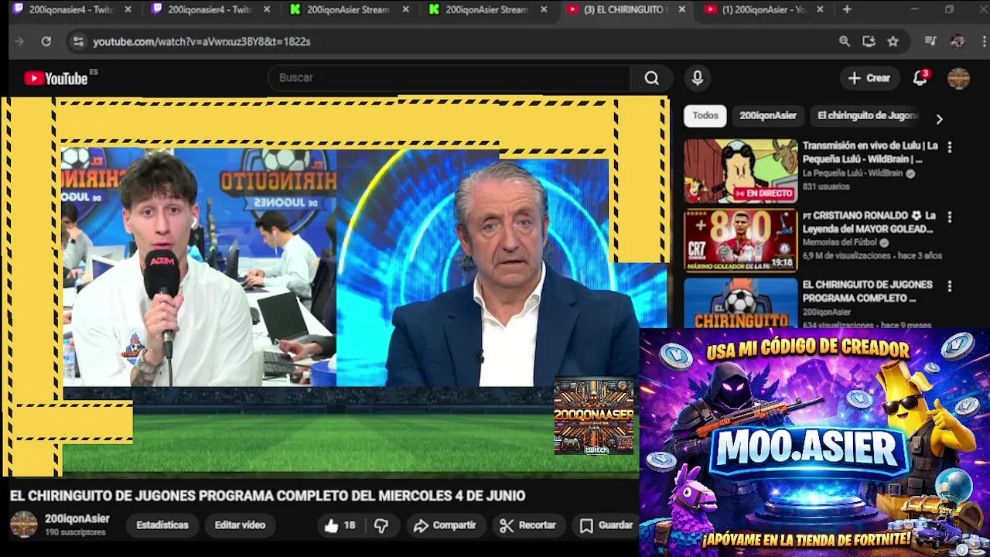Close the second 200iqonAsier Stream tab
The image size is (990, 557).
[544, 10]
